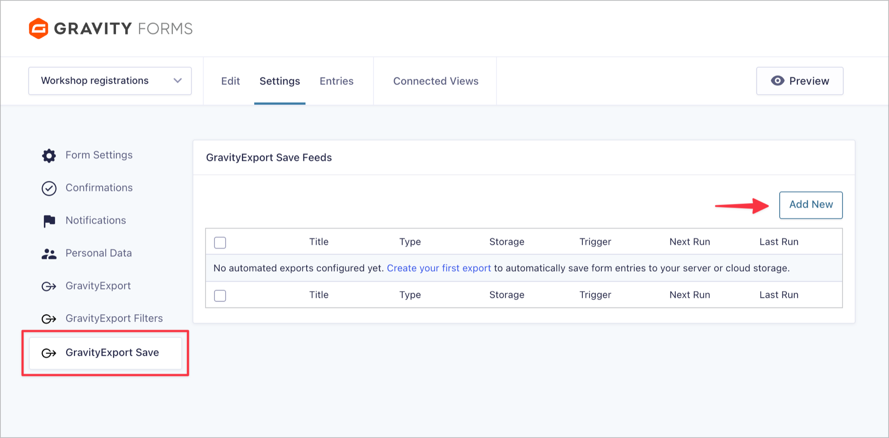This screenshot has width=889, height=438.
Task: Click the GravityExport Filters arrow icon
Action: tap(49, 319)
